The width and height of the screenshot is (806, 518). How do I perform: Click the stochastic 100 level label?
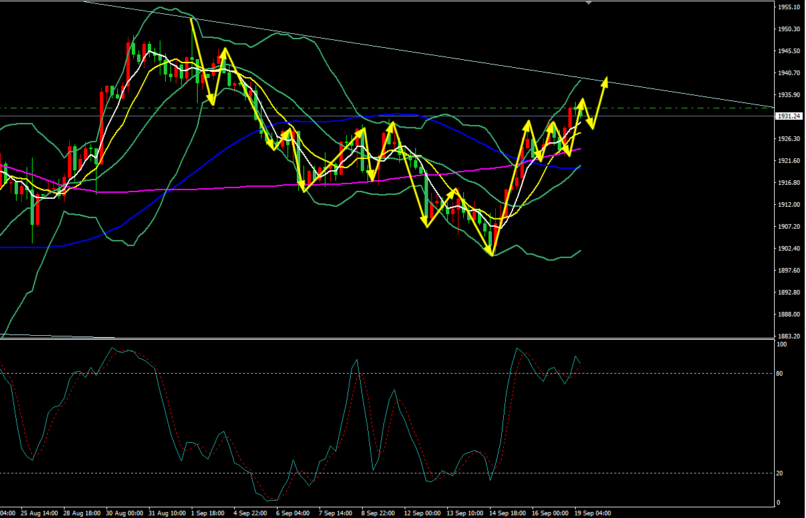782,344
